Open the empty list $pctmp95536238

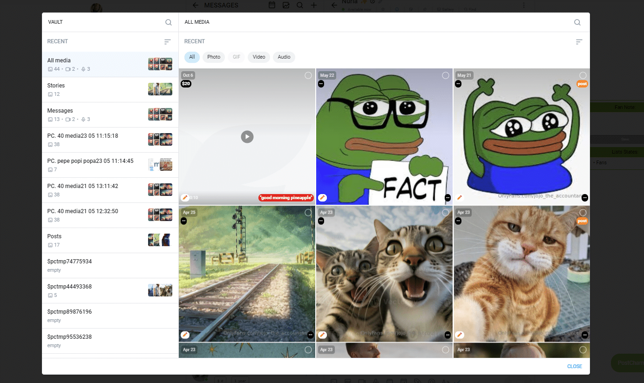(110, 341)
